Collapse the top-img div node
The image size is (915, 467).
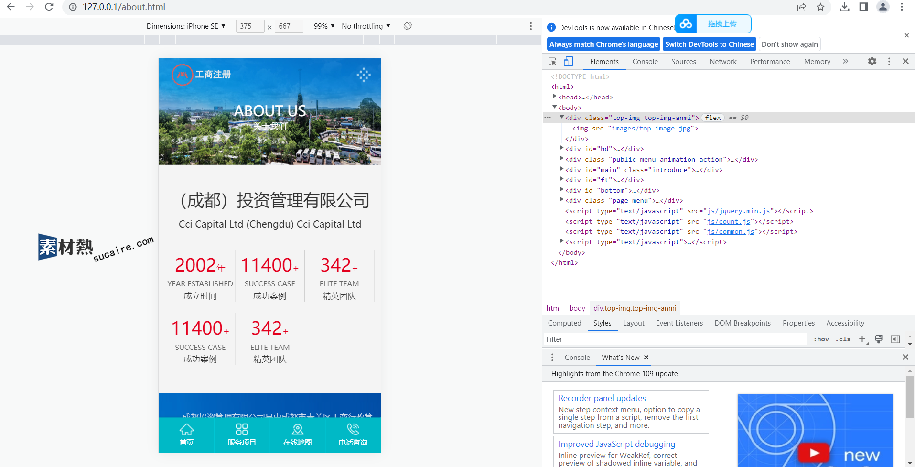coord(562,117)
